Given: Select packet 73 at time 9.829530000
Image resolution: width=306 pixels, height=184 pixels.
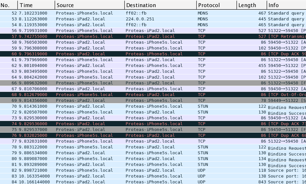Looking at the screenshot, I should (153, 118).
